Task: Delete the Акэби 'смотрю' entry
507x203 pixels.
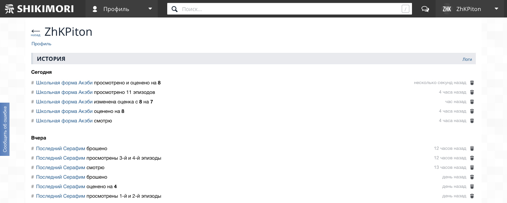Action: [x=472, y=121]
